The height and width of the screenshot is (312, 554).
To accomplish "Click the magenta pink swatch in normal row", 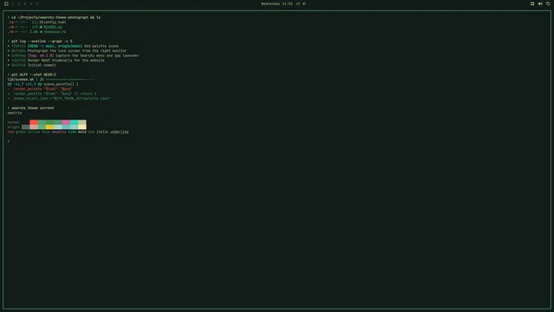I will 66,122.
